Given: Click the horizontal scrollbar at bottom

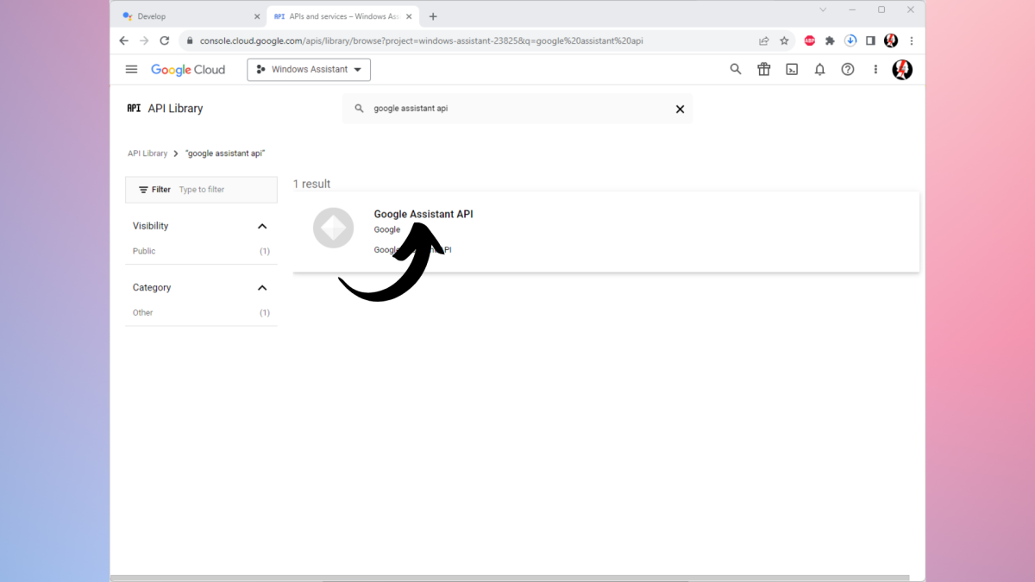Looking at the screenshot, I should [511, 578].
